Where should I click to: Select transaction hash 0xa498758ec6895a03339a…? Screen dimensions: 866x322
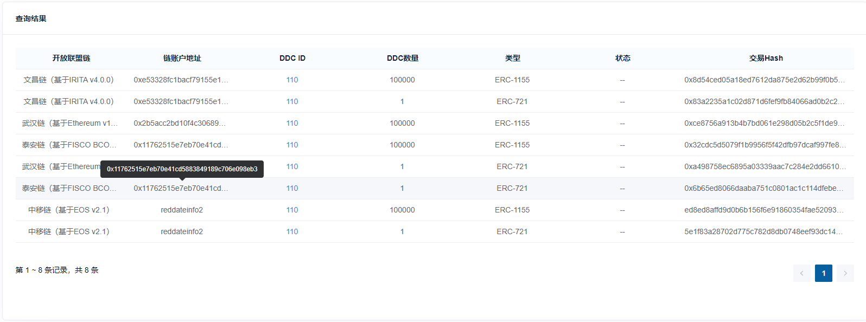765,166
